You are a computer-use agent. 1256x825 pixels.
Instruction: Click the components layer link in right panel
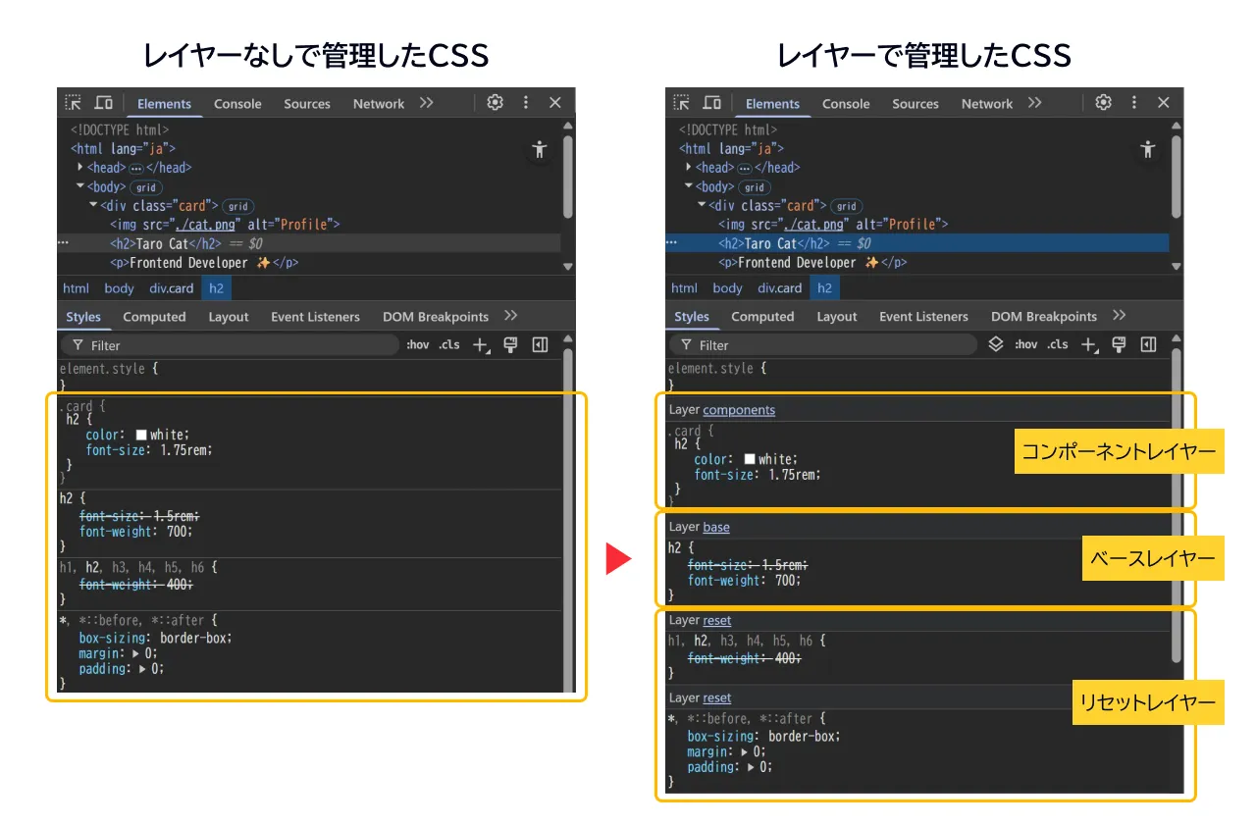pos(739,410)
